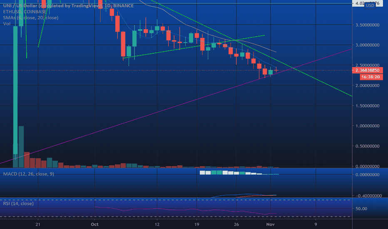Click the 12 date label on time axis
The height and width of the screenshot is (229, 388).
pyautogui.click(x=157, y=224)
